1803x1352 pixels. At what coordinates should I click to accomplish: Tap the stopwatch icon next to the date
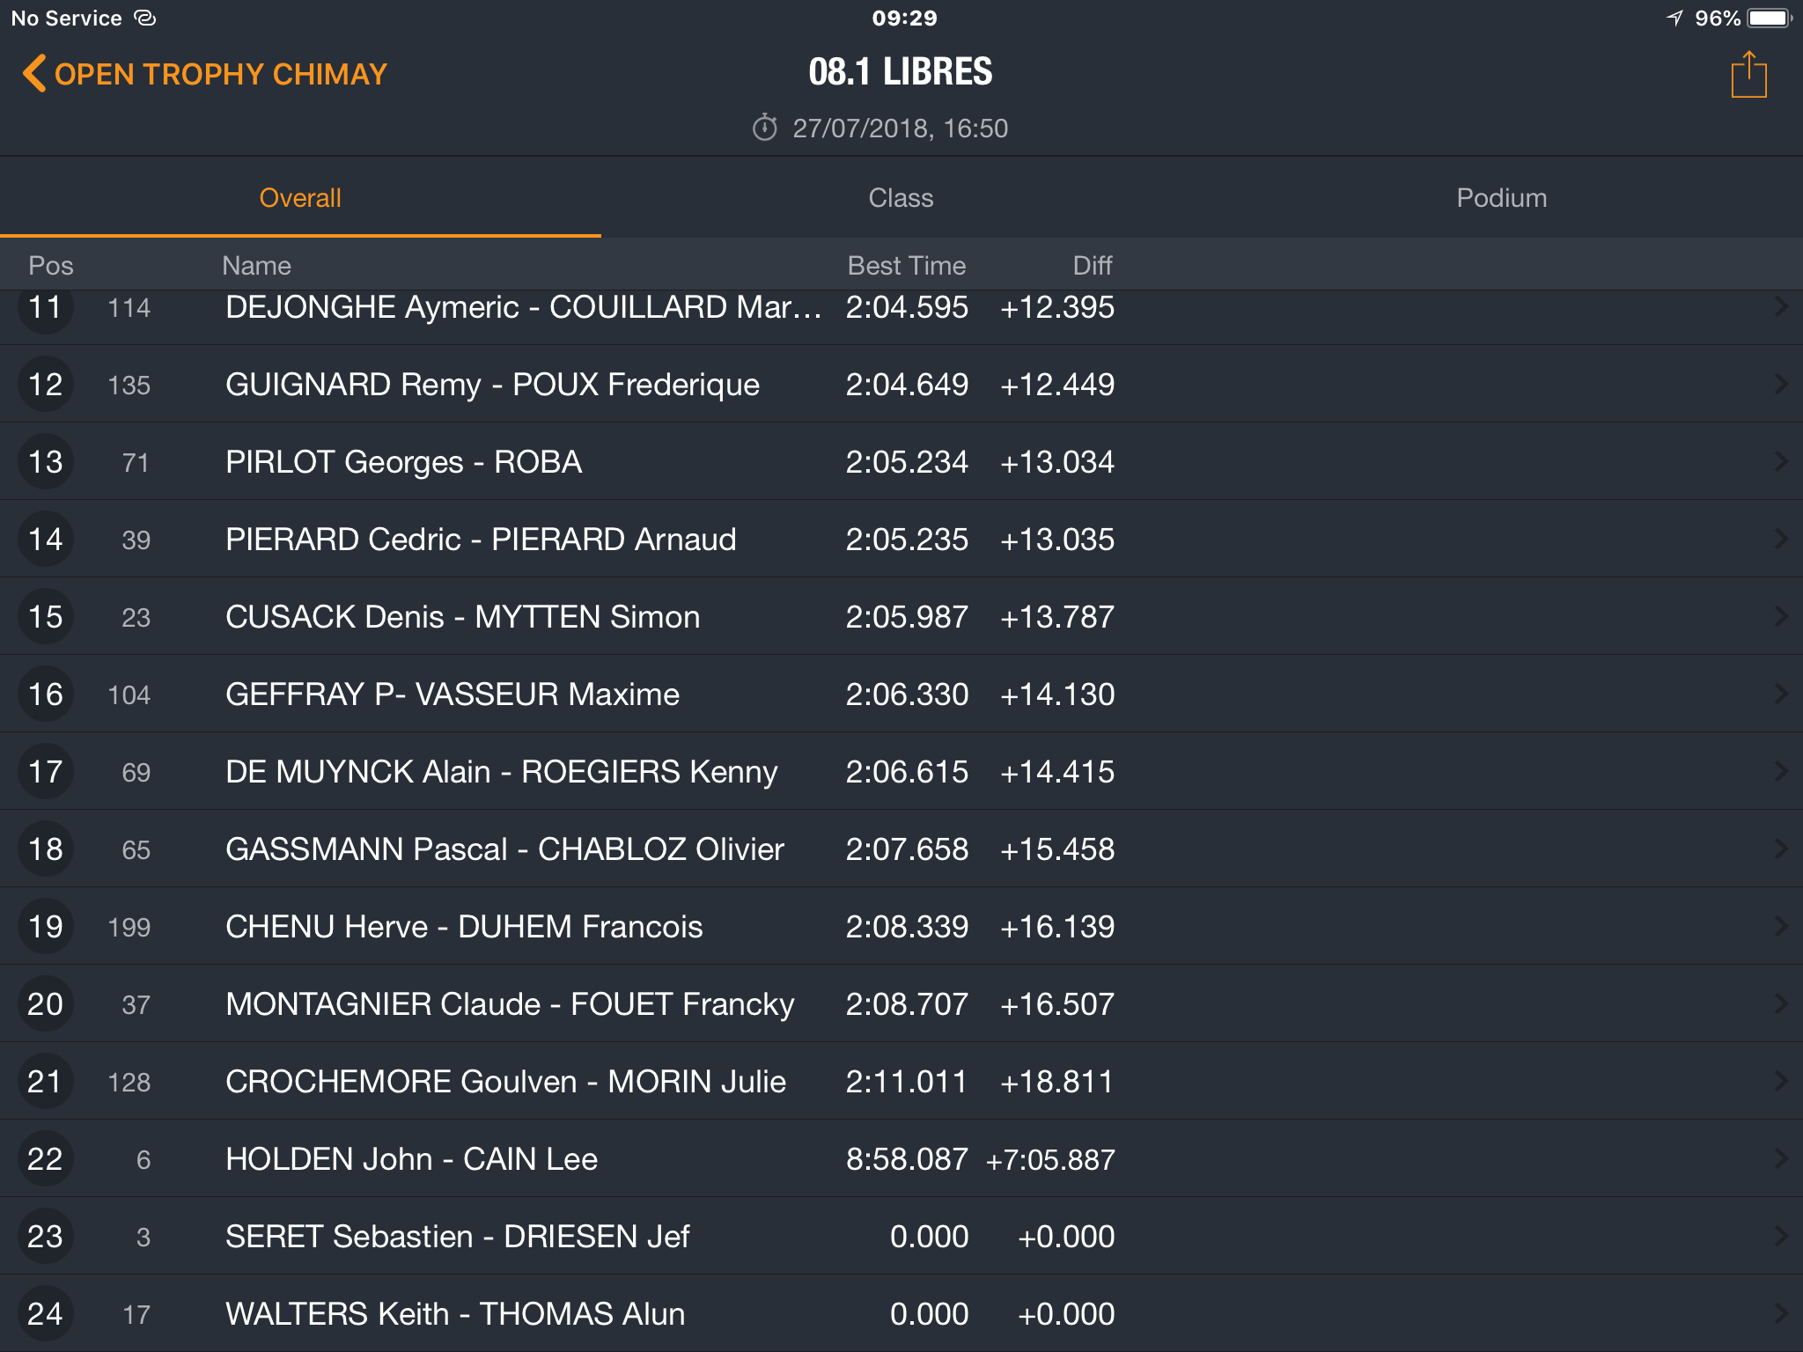(x=764, y=128)
